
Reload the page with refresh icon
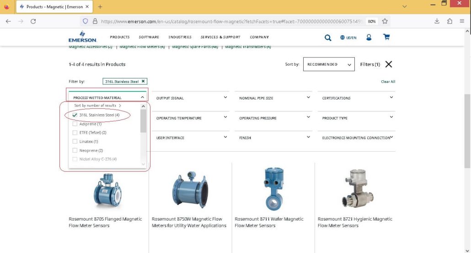(x=33, y=21)
